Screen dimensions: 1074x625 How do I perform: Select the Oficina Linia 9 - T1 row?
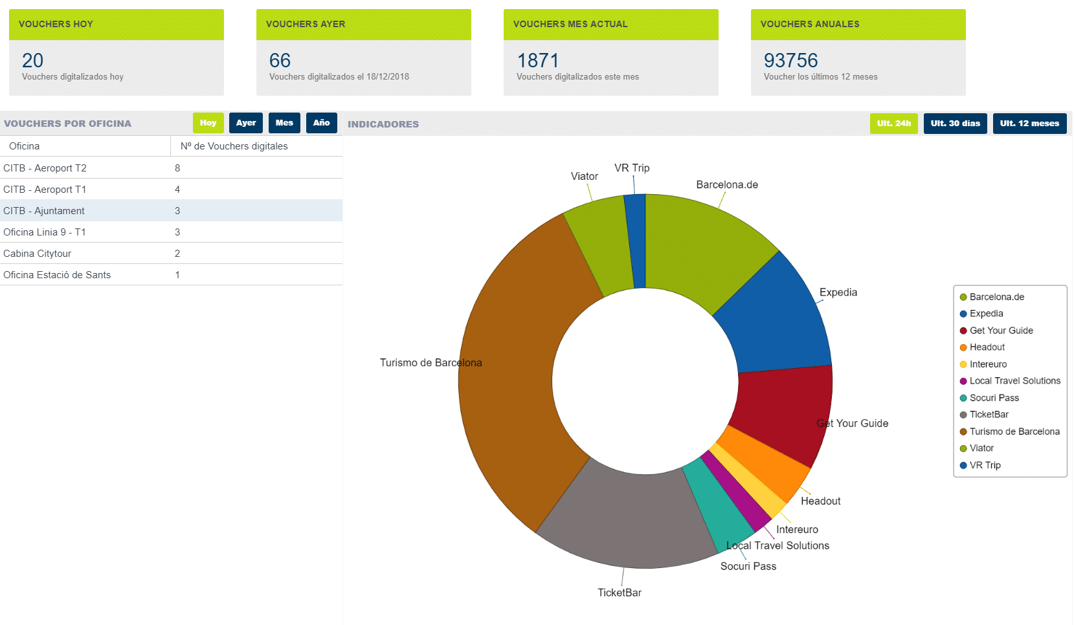(171, 232)
